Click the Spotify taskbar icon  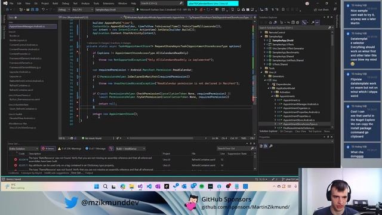(x=202, y=186)
